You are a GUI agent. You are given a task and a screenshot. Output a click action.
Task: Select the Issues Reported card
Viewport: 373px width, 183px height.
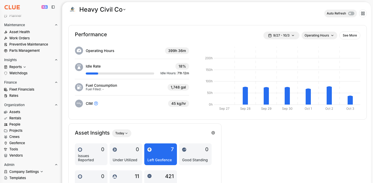(x=91, y=154)
